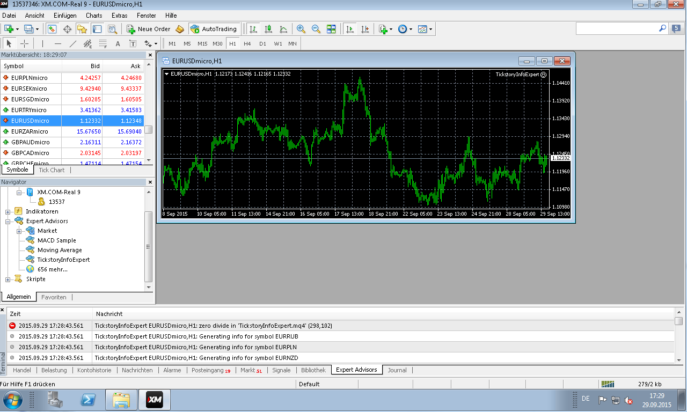Screen dimensions: 687x412
Task: Switch chart to line chart type
Action: (x=283, y=29)
